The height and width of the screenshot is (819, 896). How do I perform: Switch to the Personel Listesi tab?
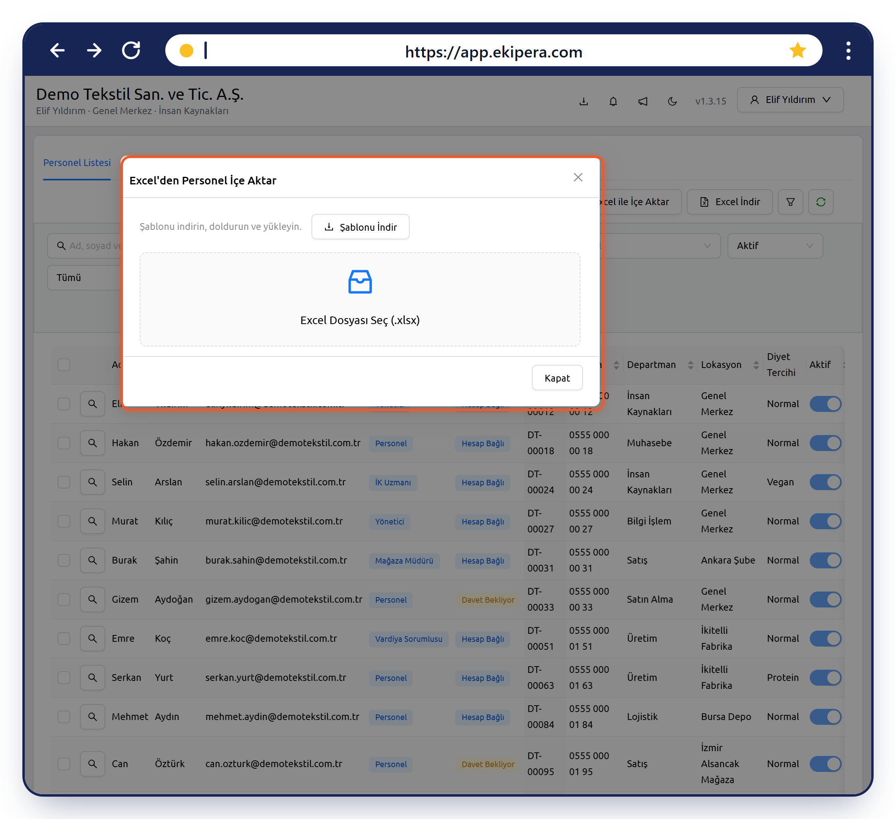(x=77, y=162)
